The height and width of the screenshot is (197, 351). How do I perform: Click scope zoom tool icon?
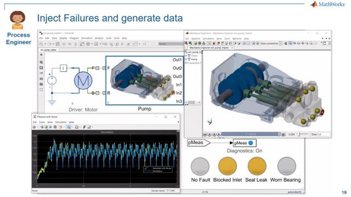pyautogui.click(x=69, y=127)
